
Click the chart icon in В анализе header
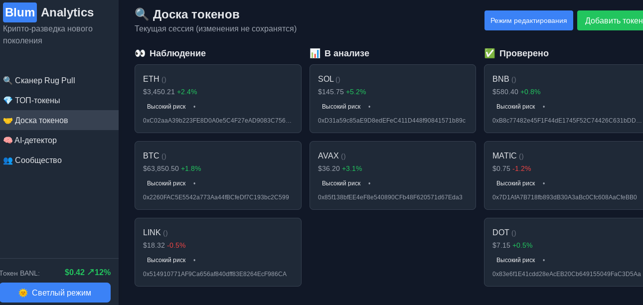coord(315,53)
